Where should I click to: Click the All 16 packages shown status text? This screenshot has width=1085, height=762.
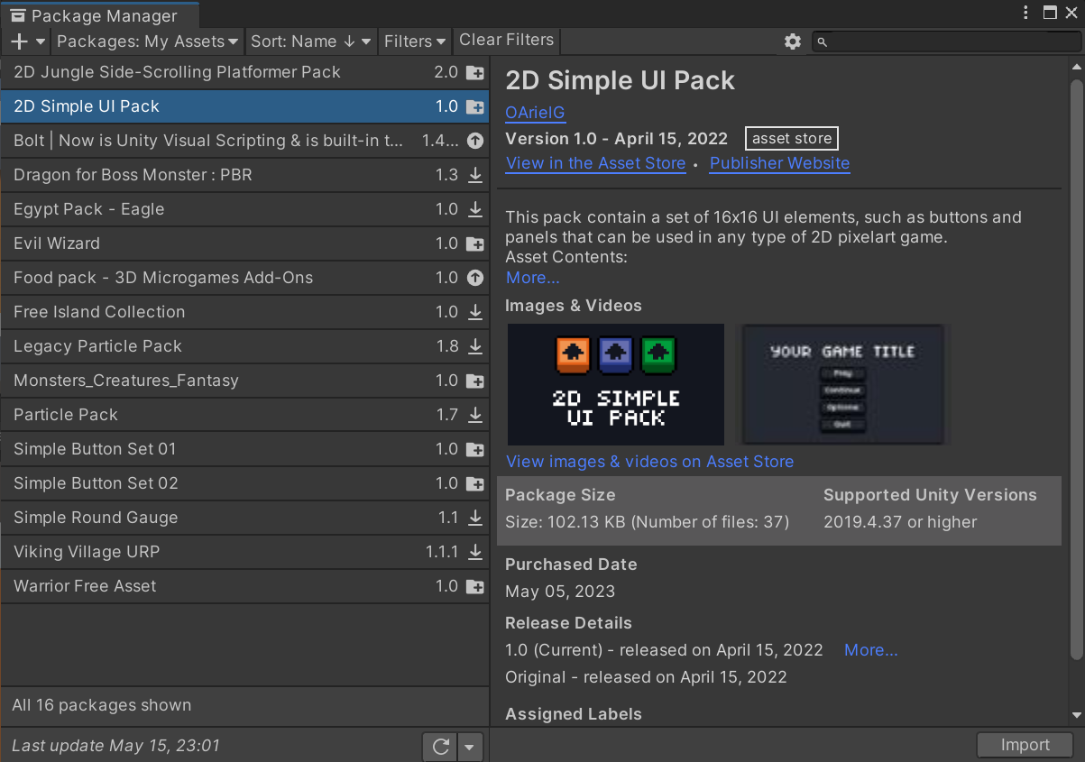click(102, 705)
